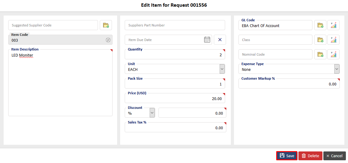Open the folder lookup for GL Code
Viewport: 348px width, 163px height.
pos(320,25)
